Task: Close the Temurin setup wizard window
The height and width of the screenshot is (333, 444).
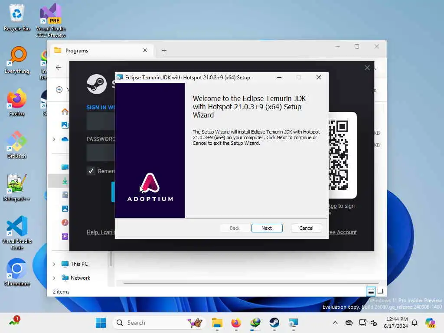Action: point(319,77)
